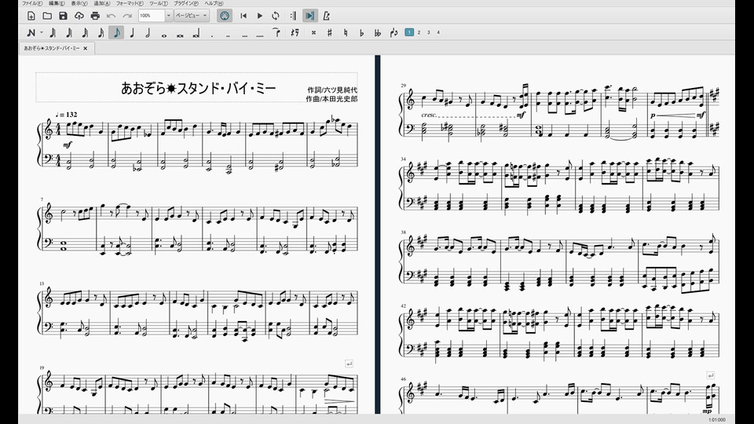Open the 100% zoom level dropdown
Image resolution: width=754 pixels, height=424 pixels.
point(168,16)
